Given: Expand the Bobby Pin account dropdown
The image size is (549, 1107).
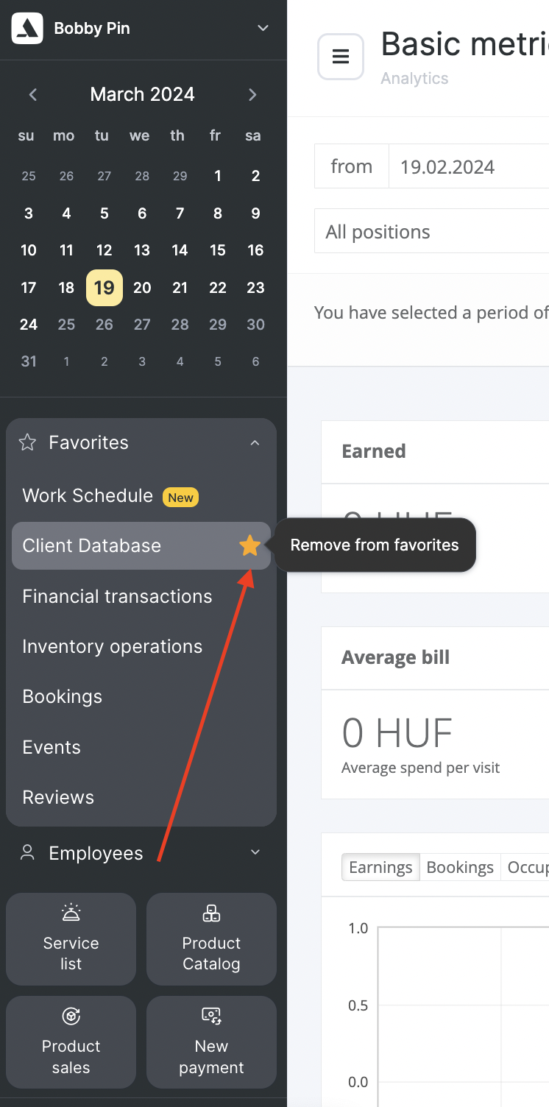Looking at the screenshot, I should click(263, 28).
